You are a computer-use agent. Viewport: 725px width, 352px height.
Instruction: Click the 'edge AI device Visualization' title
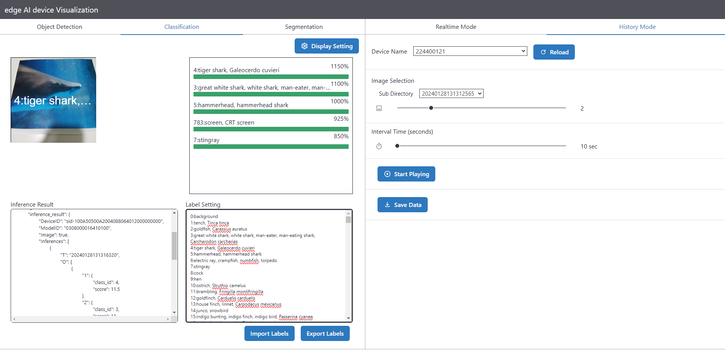[51, 10]
